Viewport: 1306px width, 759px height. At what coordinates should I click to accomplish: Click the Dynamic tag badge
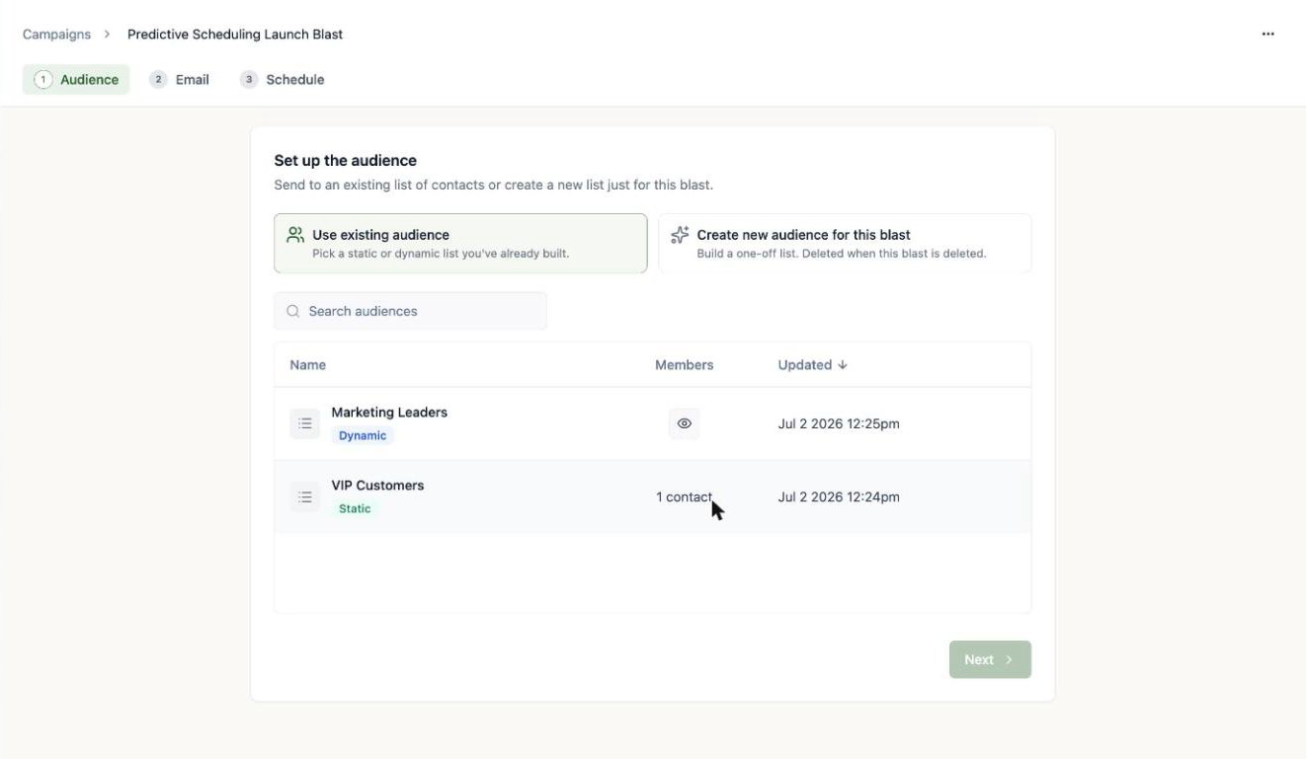pos(363,435)
